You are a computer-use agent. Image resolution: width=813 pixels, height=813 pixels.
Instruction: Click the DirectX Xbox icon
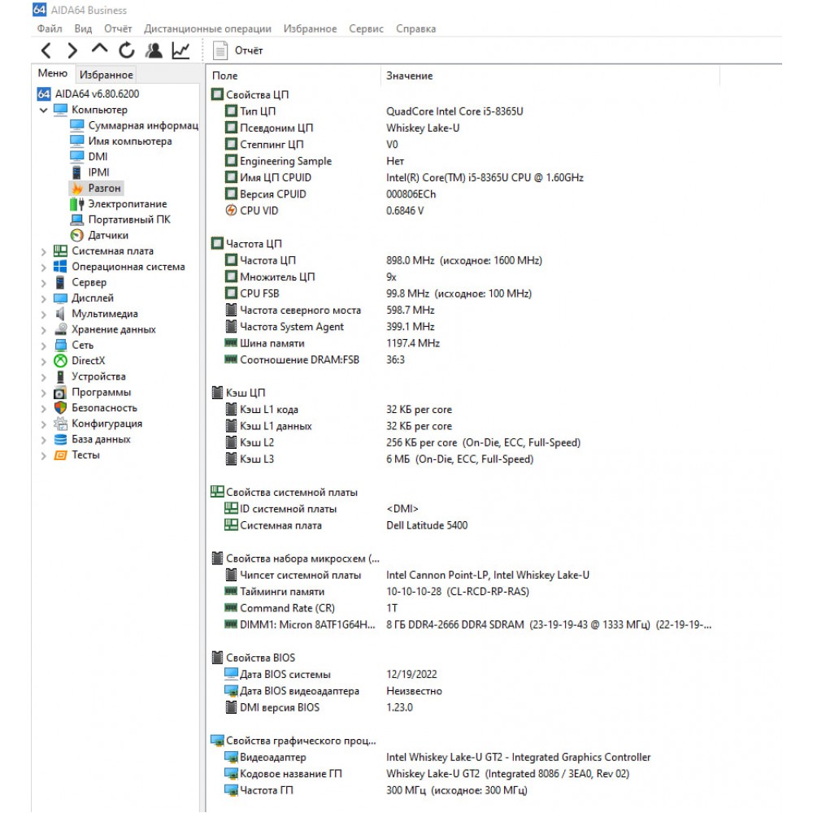[61, 361]
